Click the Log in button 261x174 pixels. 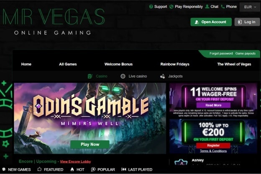(247, 22)
